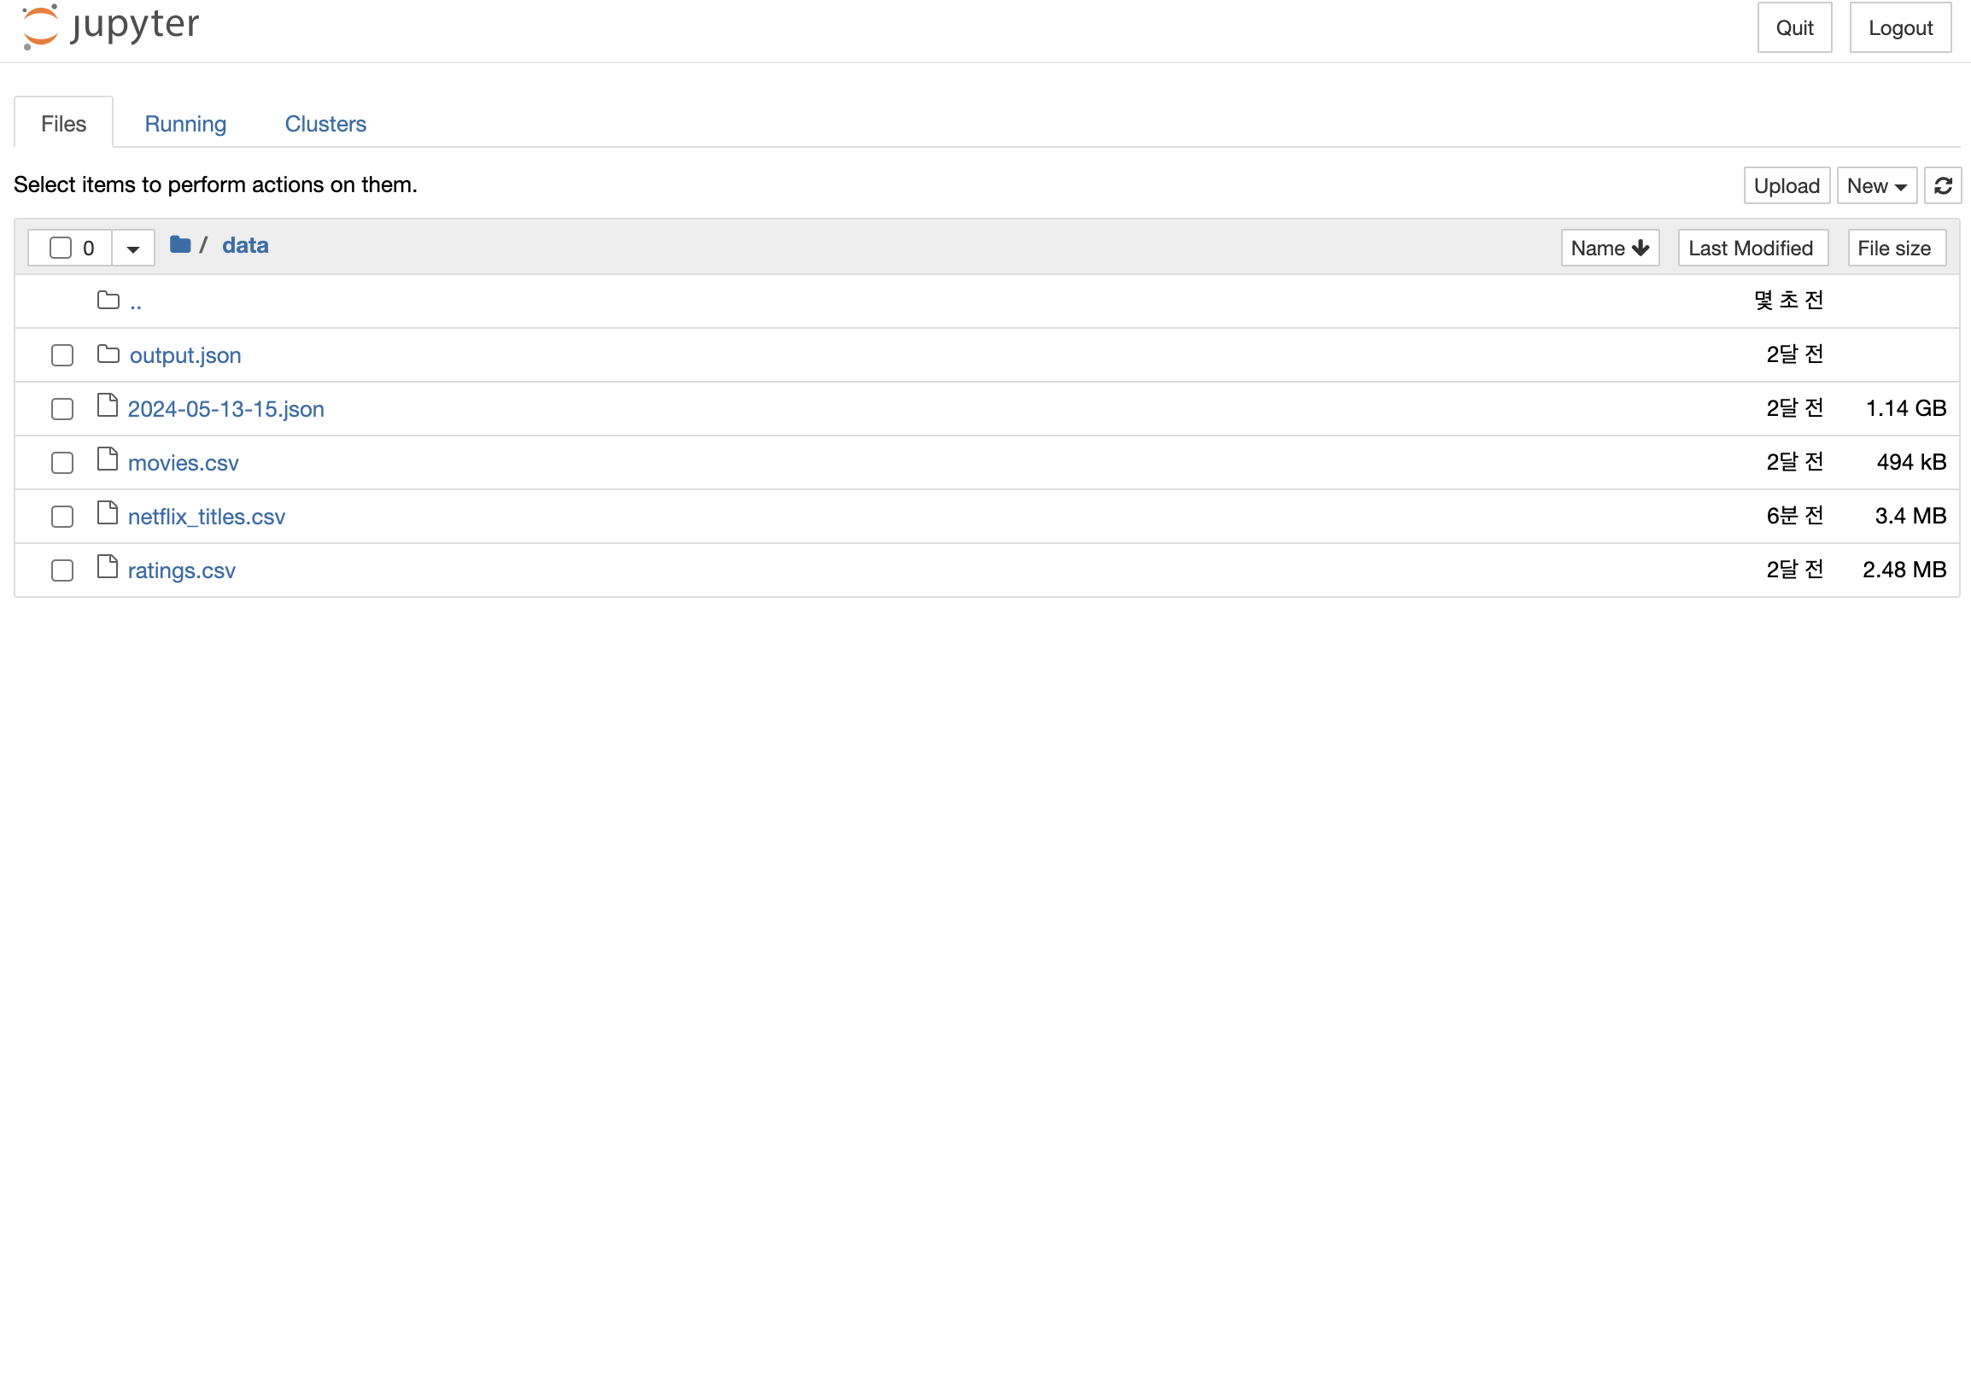
Task: Expand the selection type dropdown arrow
Action: point(133,249)
